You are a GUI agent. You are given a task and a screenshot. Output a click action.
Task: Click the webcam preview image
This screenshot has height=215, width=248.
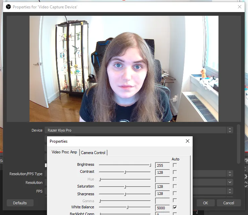click(x=124, y=69)
